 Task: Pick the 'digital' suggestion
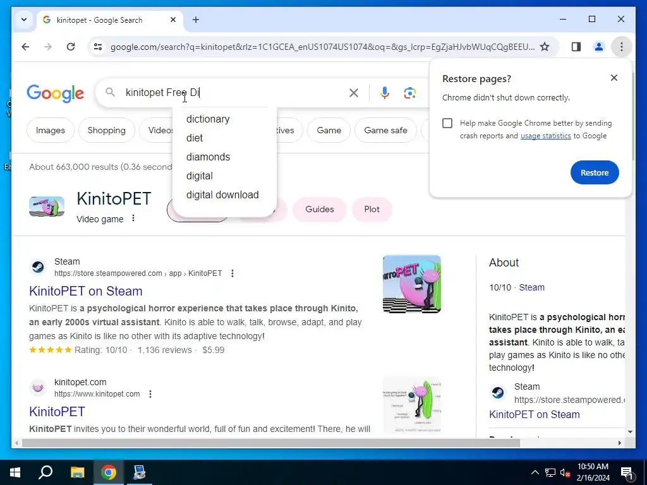(x=199, y=176)
